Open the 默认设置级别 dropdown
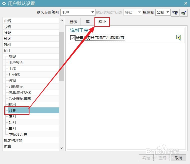This screenshot has width=190, height=164. (x=78, y=12)
